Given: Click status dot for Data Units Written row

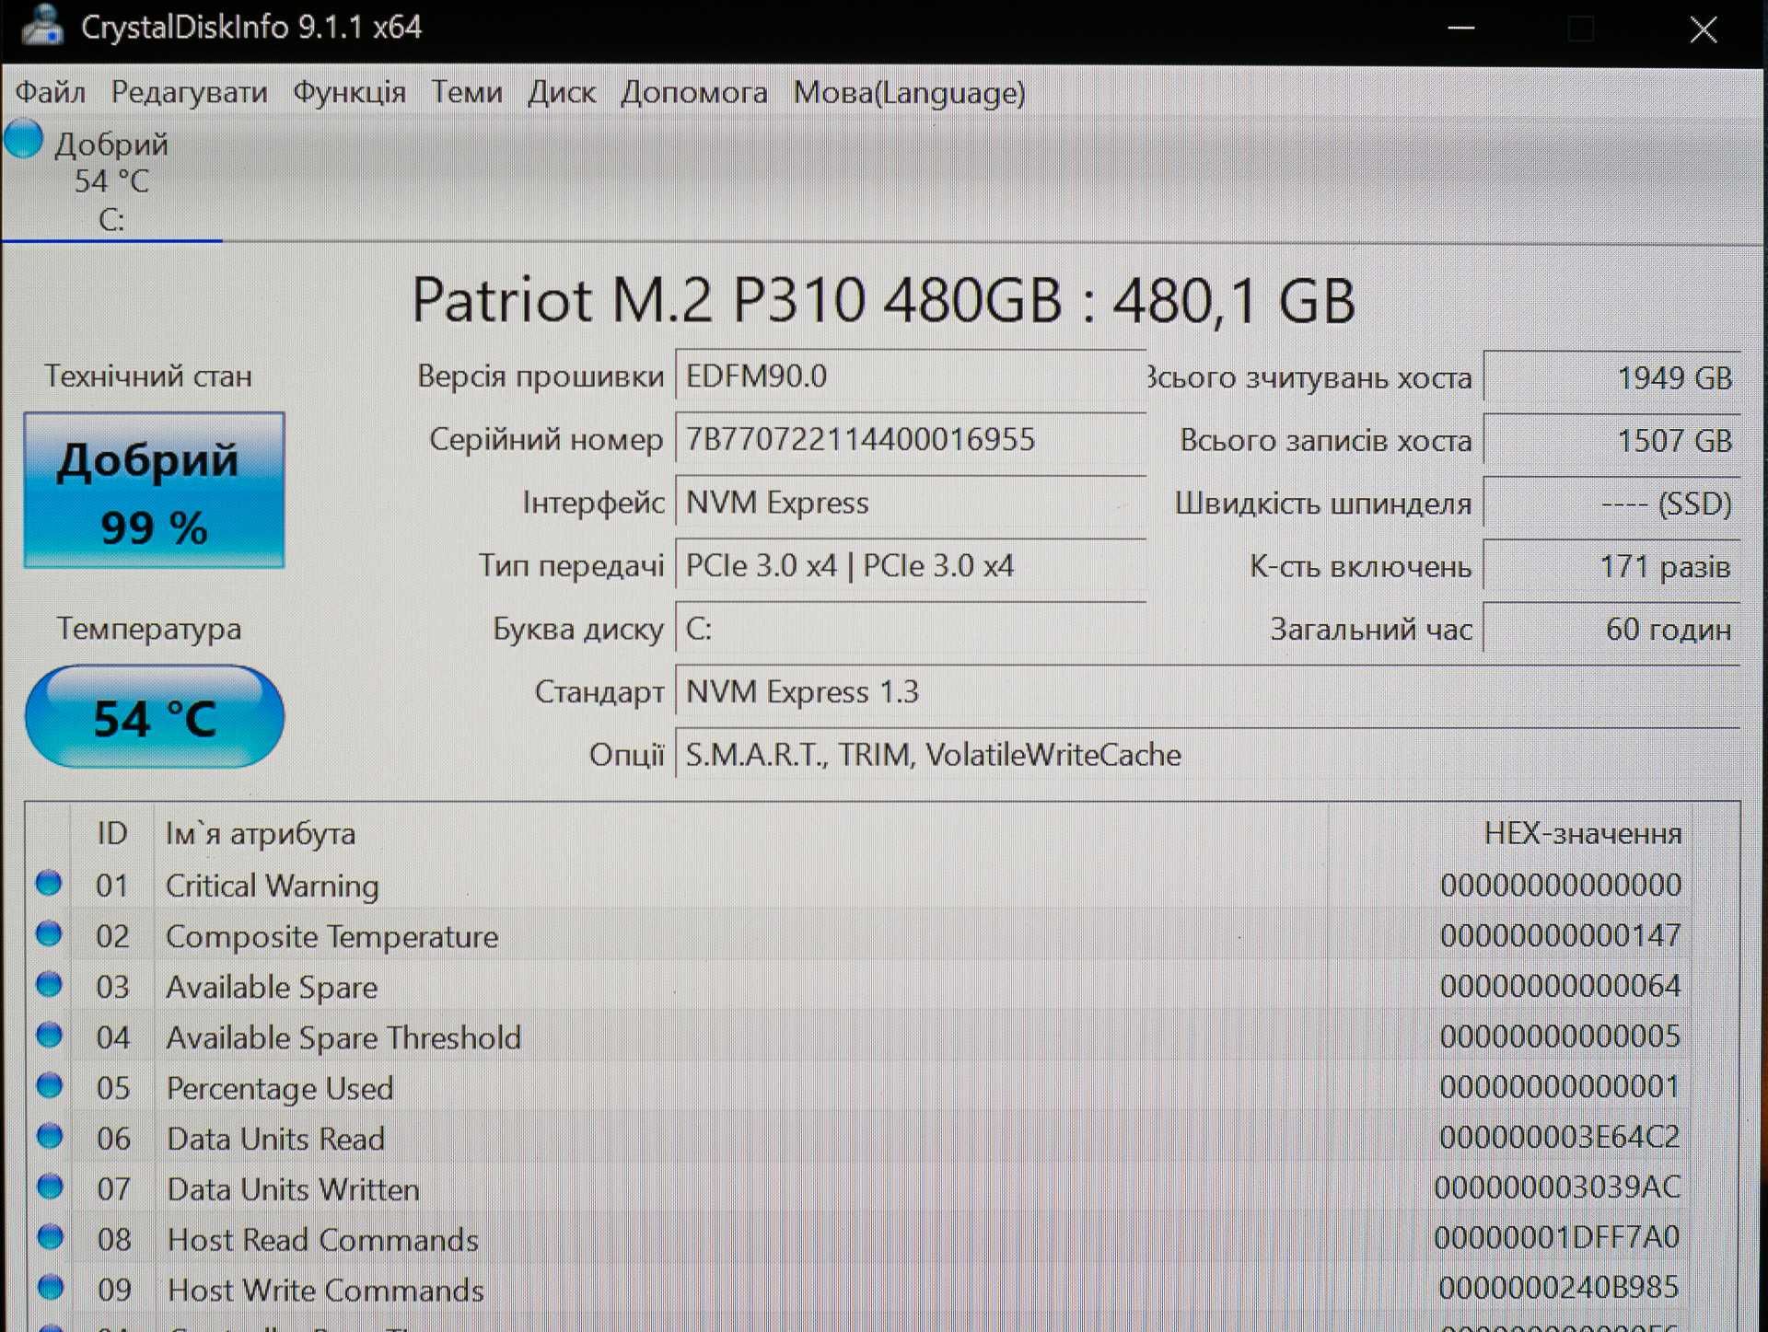Looking at the screenshot, I should (50, 1187).
